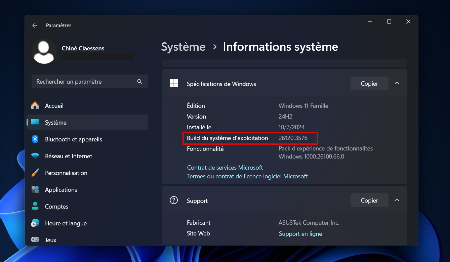The height and width of the screenshot is (262, 450).
Task: Click the back arrow in Paramètres
Action: coord(35,26)
